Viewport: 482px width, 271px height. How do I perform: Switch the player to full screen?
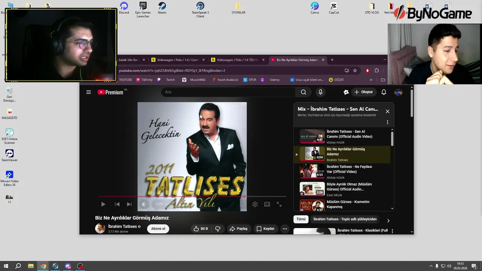coord(279,204)
